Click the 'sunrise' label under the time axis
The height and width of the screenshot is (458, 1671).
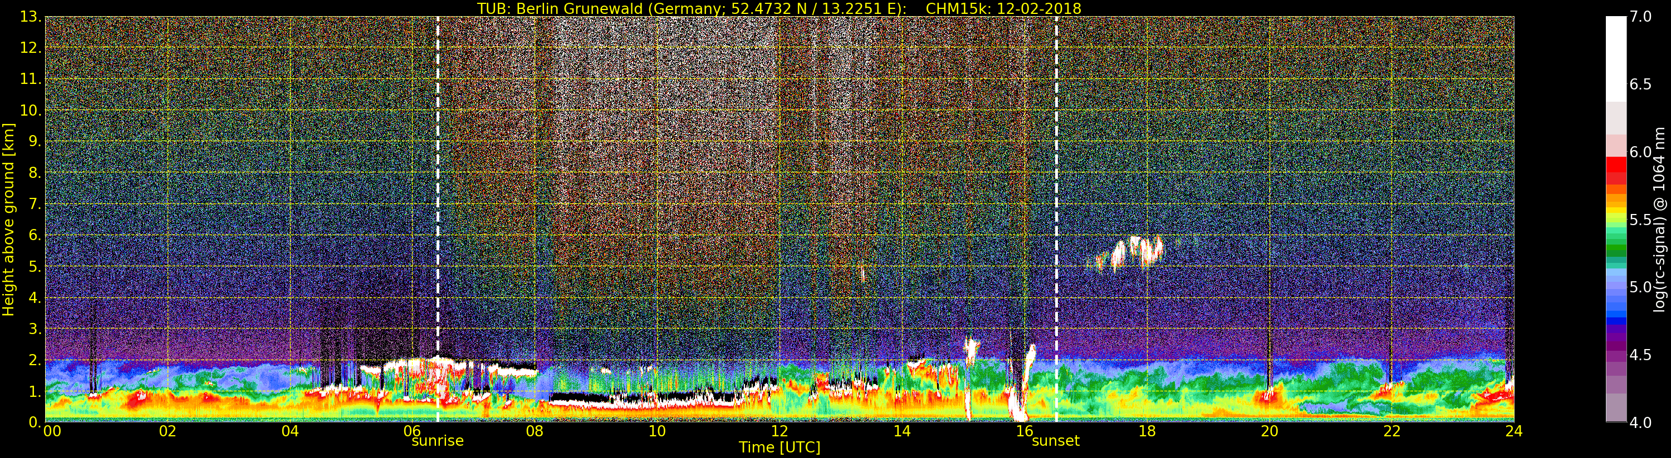click(438, 441)
